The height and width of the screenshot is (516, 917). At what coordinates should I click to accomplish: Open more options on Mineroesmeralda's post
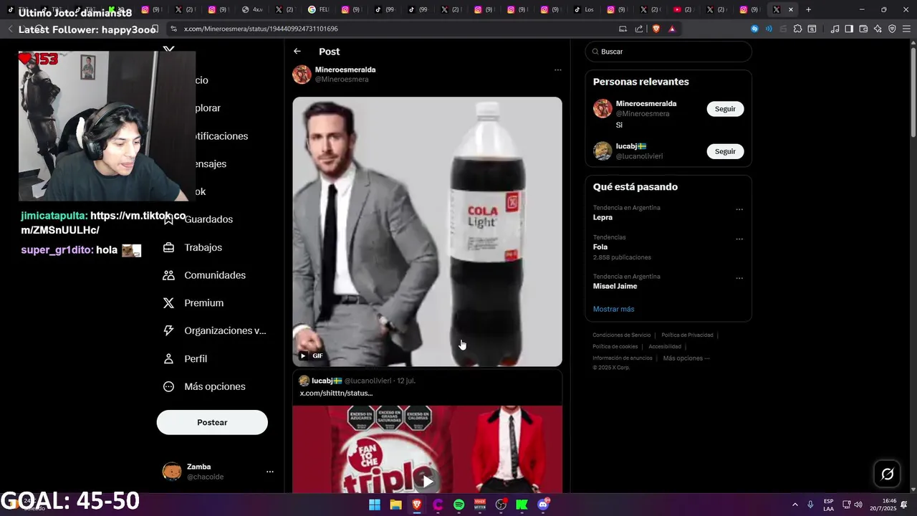(x=557, y=70)
